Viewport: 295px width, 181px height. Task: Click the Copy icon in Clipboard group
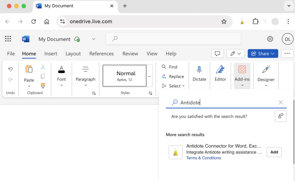click(x=43, y=76)
